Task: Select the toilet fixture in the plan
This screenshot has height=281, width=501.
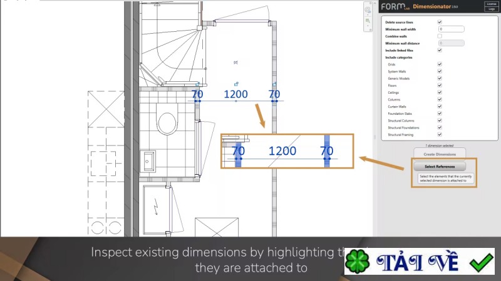Action: pos(167,118)
